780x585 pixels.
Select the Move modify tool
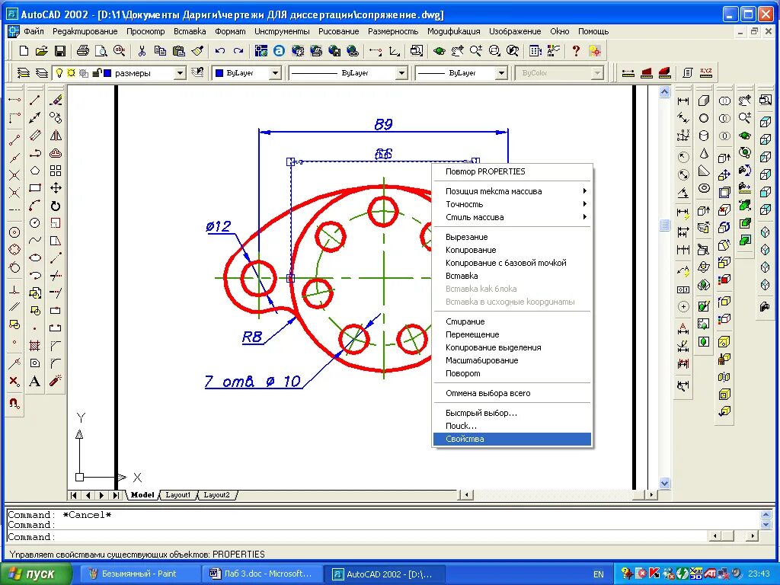point(56,188)
